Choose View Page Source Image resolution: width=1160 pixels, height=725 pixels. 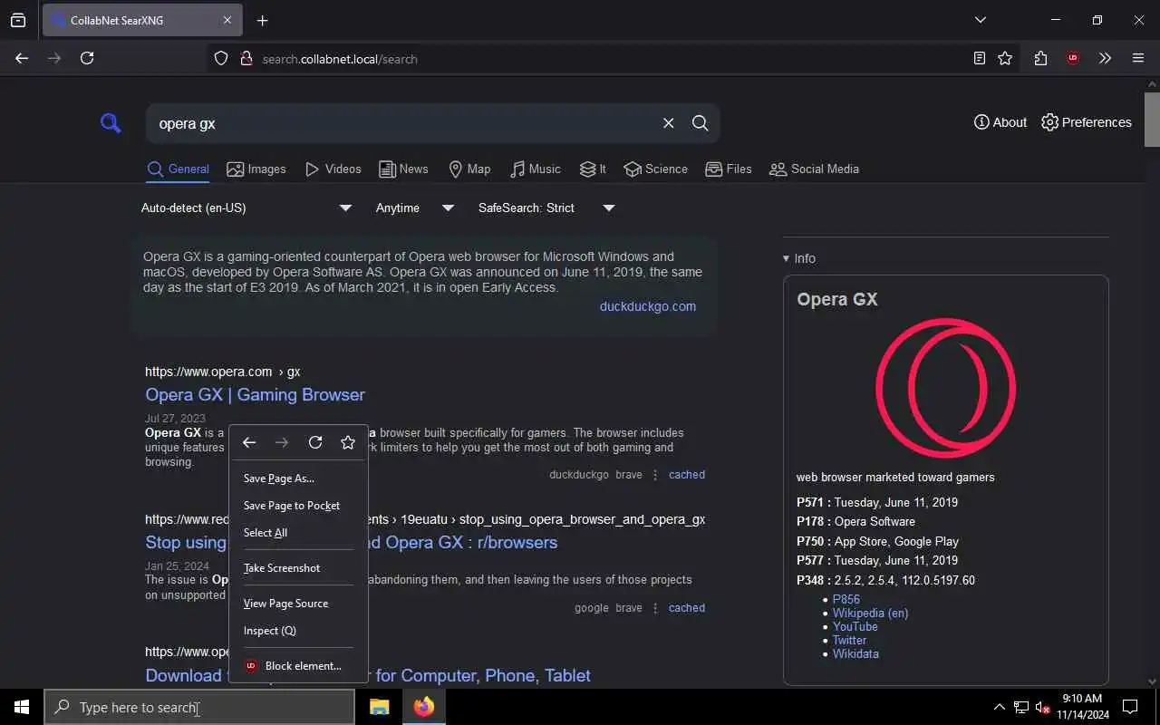point(298,604)
